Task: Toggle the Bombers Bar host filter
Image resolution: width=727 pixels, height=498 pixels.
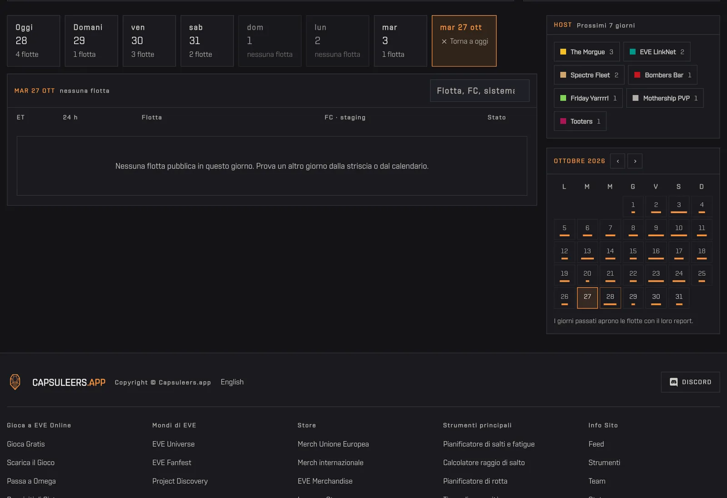Action: click(662, 75)
